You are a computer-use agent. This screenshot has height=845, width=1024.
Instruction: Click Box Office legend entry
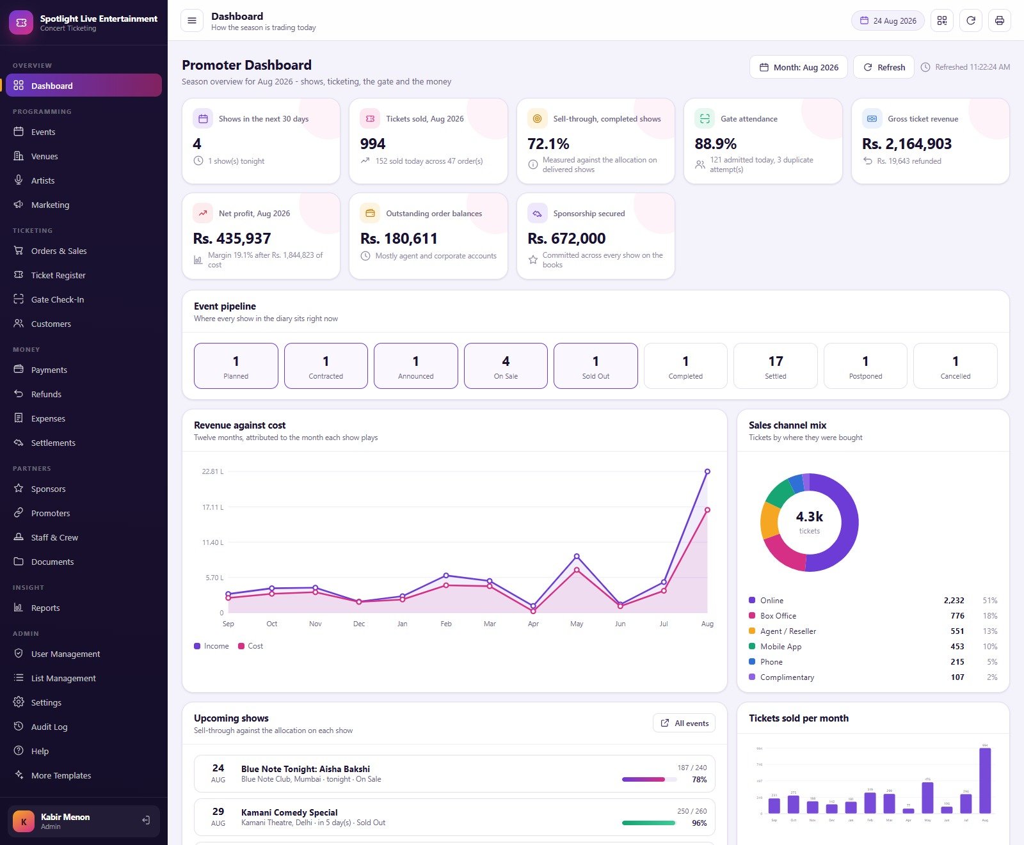(x=873, y=615)
